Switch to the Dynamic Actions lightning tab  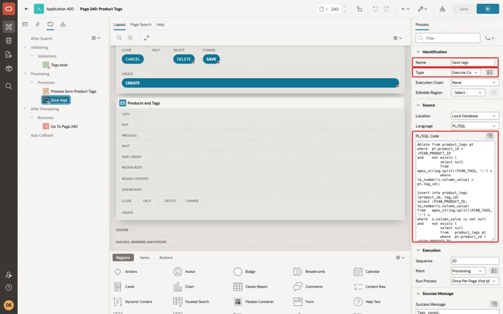point(37,24)
